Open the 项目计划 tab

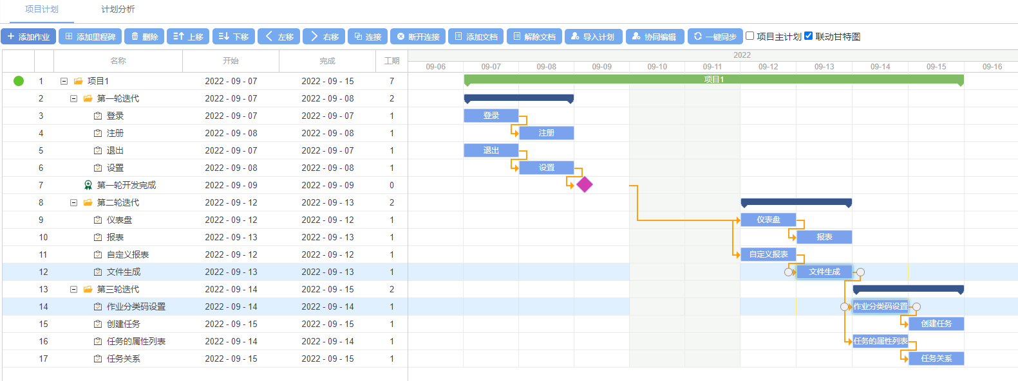tap(42, 9)
